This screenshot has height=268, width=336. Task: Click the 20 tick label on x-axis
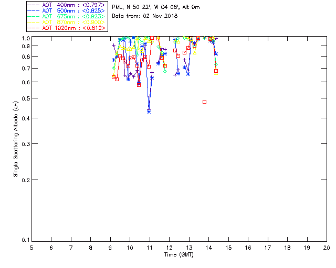[327, 248]
